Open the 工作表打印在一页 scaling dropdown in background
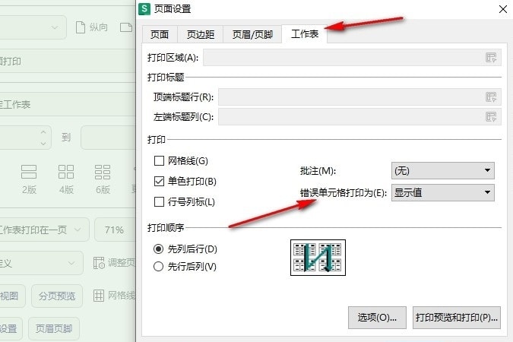513x342 pixels. click(x=44, y=230)
